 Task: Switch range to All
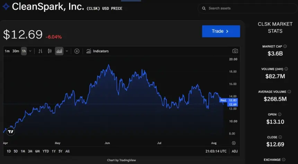point(68,151)
